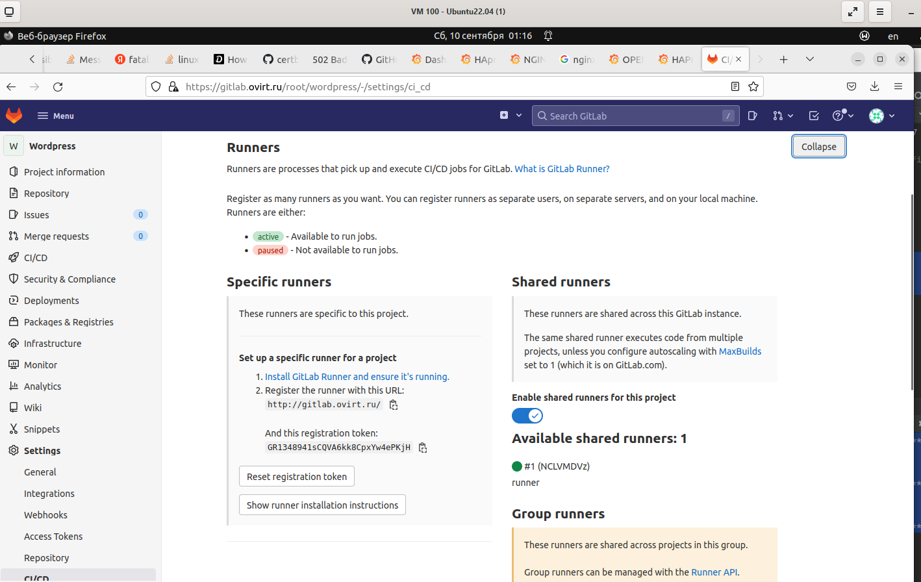Open the Runner API link
Viewport: 921px width, 582px height.
pos(714,572)
